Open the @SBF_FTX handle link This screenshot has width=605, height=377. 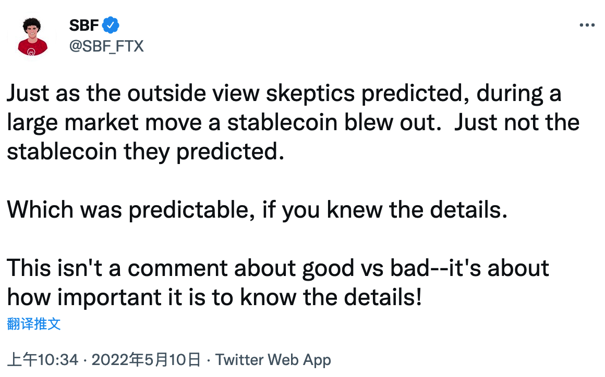106,46
